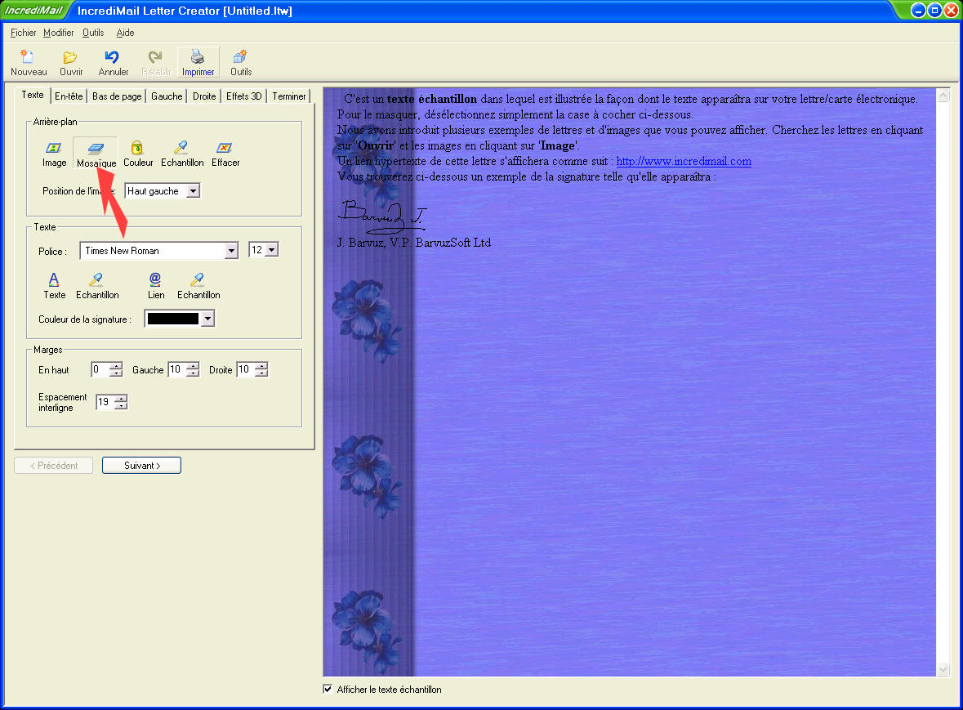Expand the Police font dropdown
Viewport: 963px width, 710px height.
[231, 251]
